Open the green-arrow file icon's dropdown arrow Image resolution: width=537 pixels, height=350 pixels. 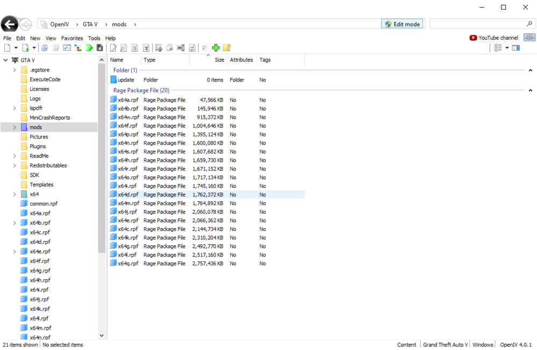point(34,48)
